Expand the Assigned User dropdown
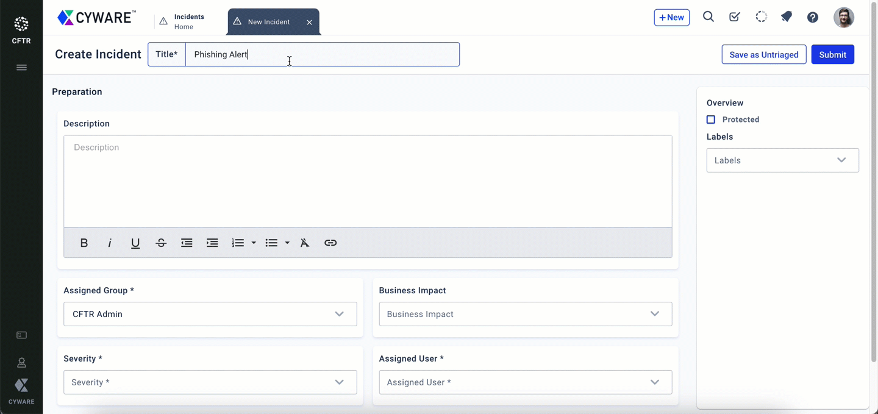This screenshot has height=414, width=878. 525,382
